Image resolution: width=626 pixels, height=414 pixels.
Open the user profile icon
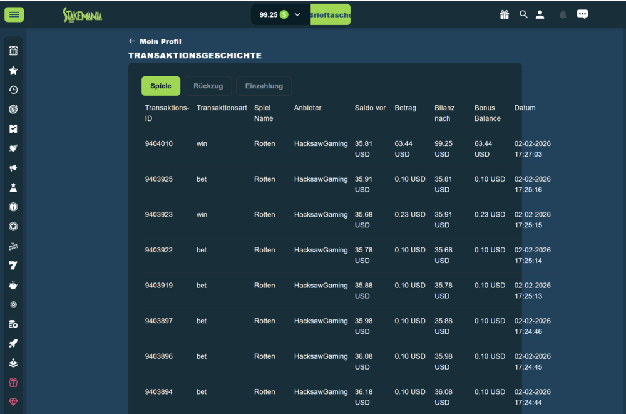(x=540, y=14)
